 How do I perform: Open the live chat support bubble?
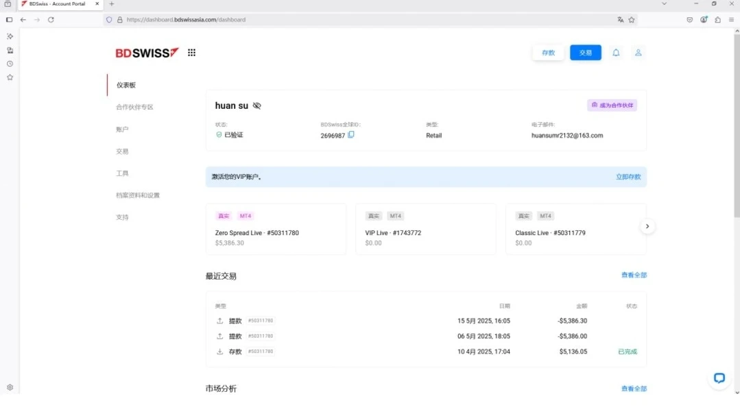(x=719, y=378)
